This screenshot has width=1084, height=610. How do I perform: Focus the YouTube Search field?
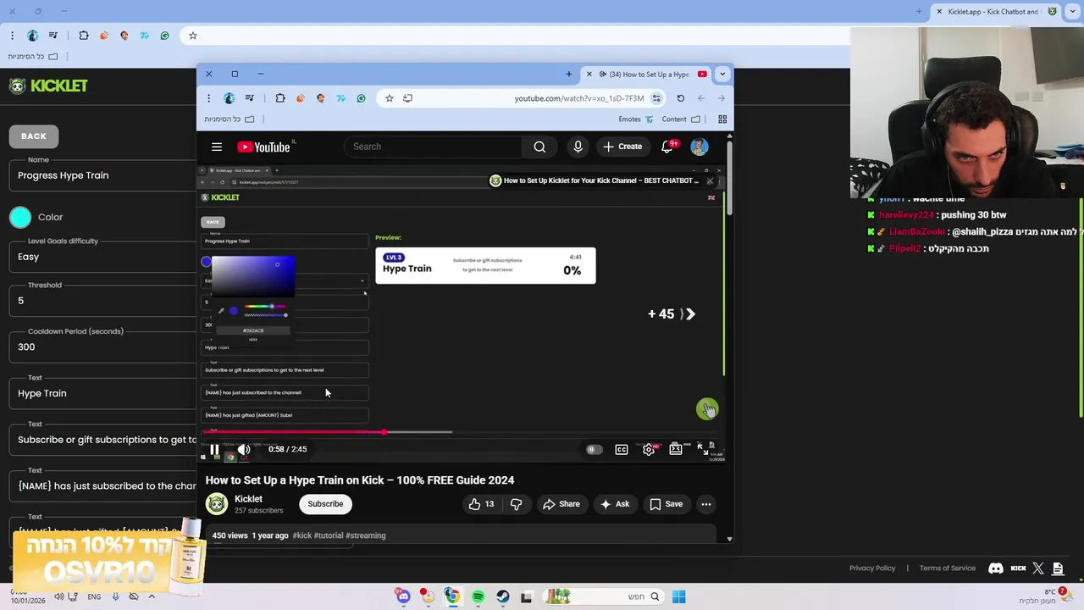click(x=432, y=147)
